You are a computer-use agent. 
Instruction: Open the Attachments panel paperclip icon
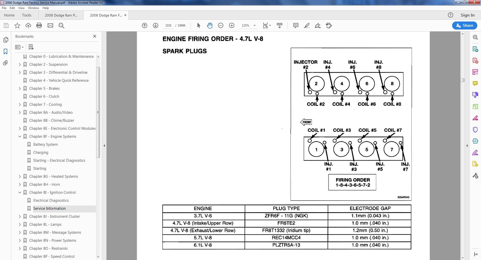(6, 63)
